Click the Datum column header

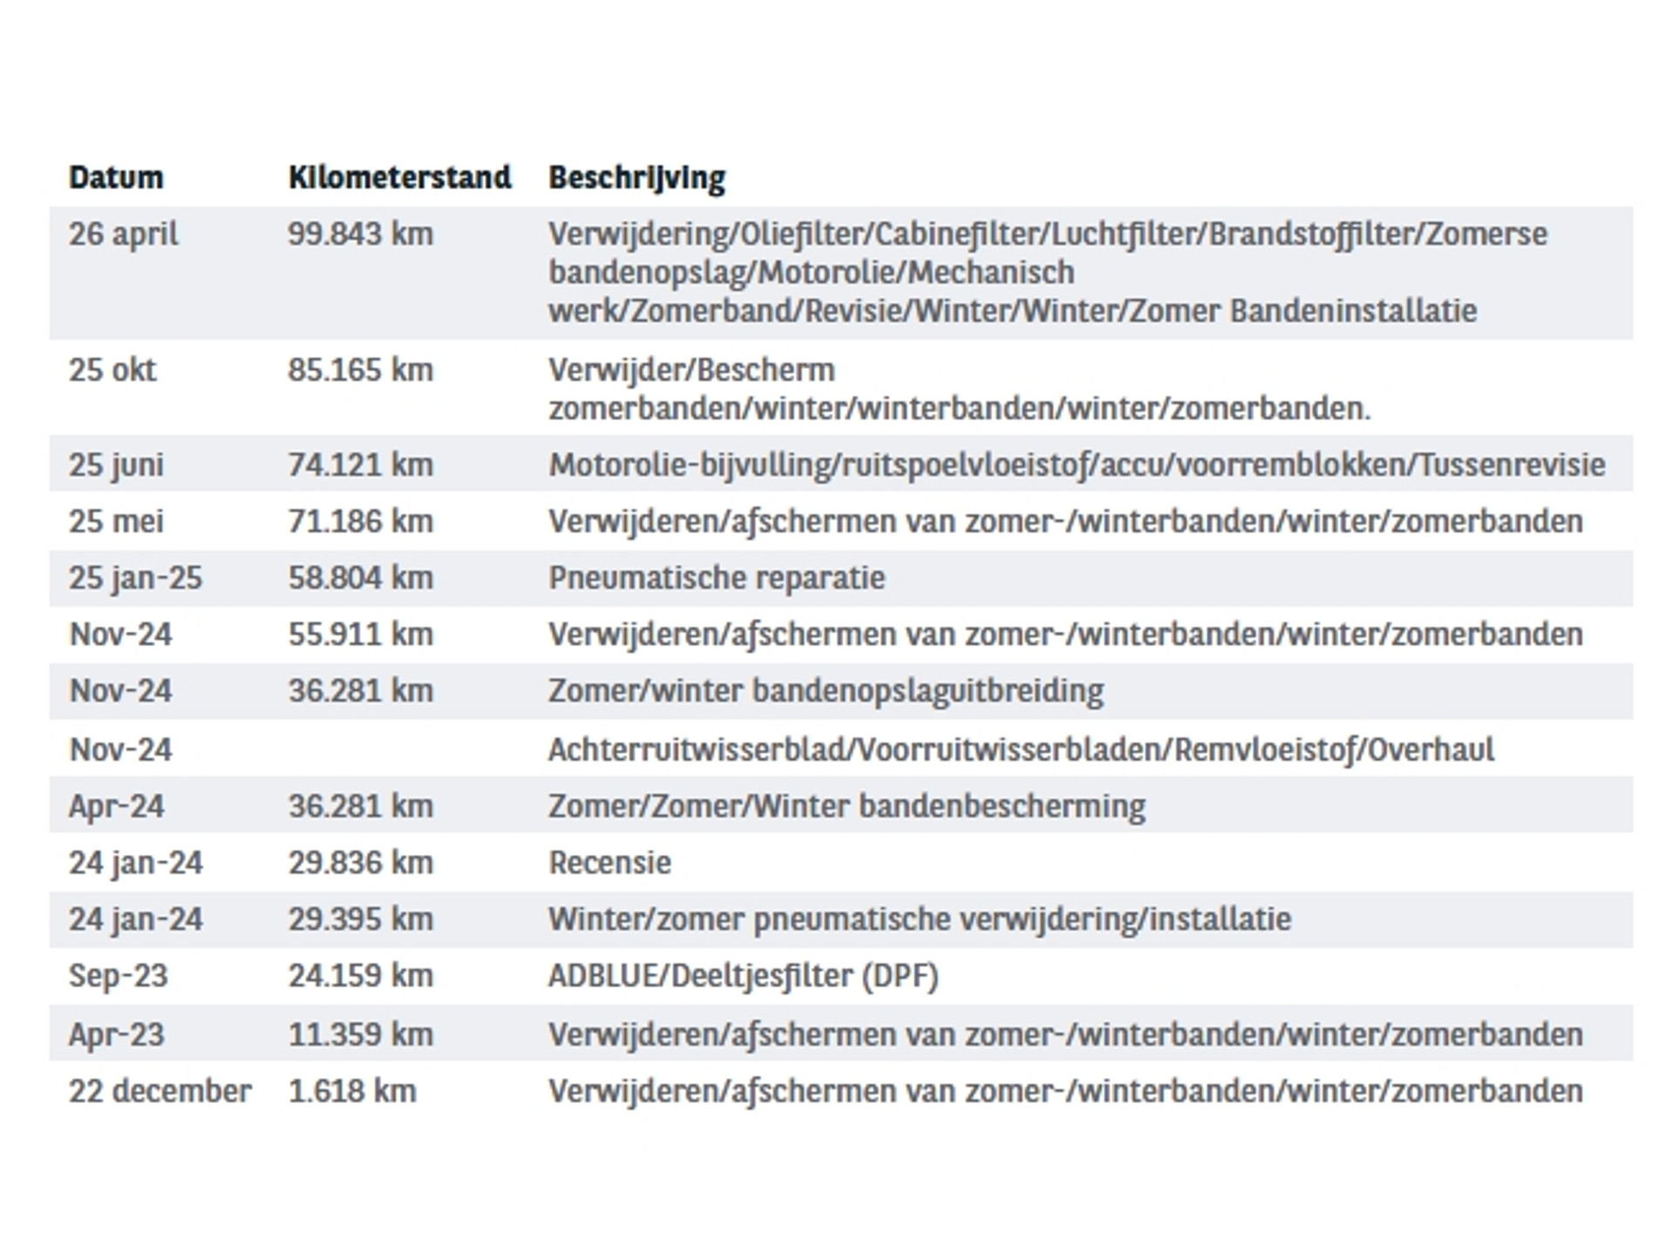pyautogui.click(x=116, y=177)
